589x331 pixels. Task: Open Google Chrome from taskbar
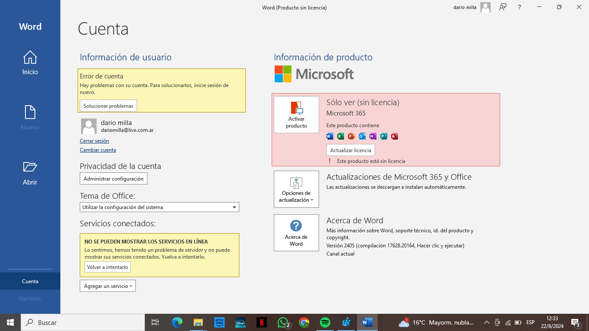tap(304, 322)
